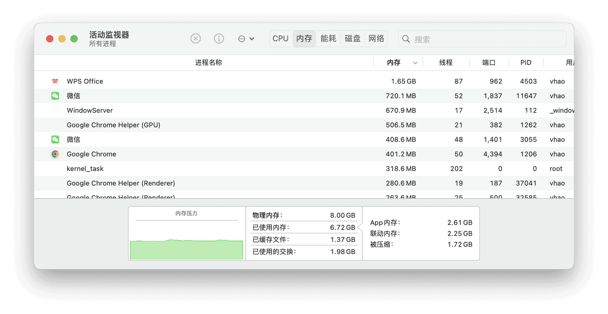
Task: Click the WeChat icon using 720.1 MB
Action: 55,96
